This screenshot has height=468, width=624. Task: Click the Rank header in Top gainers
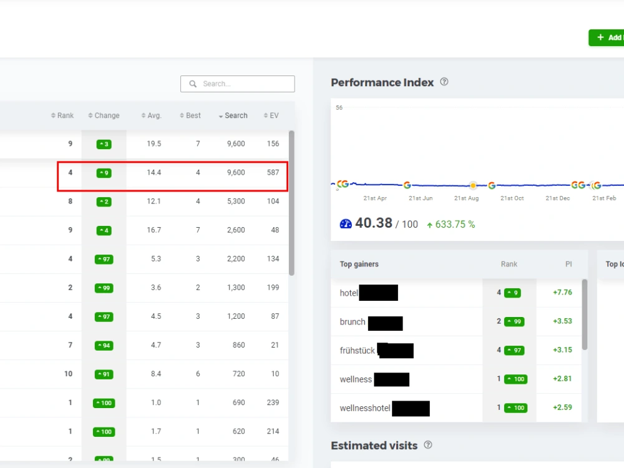pyautogui.click(x=509, y=264)
